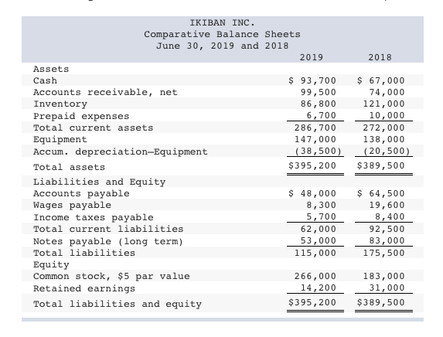Click the 2019 Inventory amount 86,800

tap(319, 104)
